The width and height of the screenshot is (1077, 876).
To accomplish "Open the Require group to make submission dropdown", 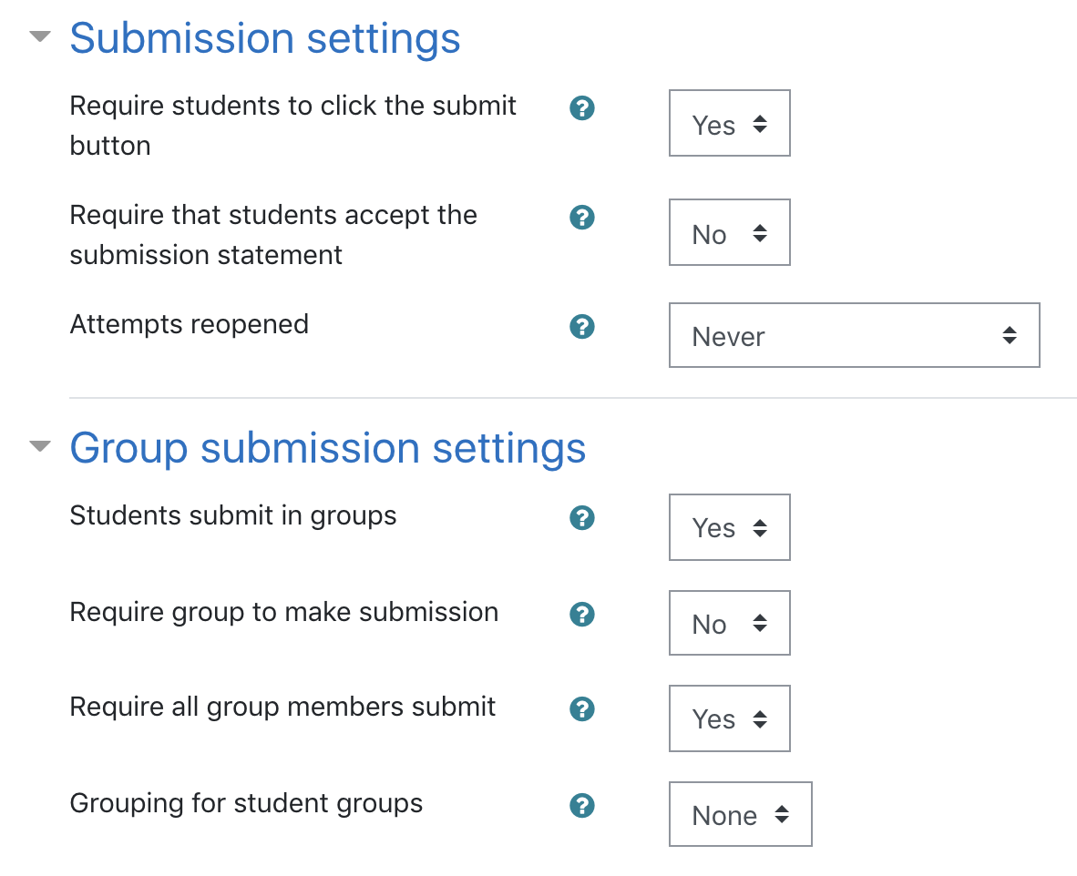I will click(730, 623).
